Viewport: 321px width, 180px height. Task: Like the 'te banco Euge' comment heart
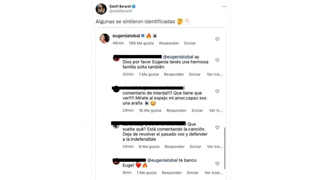pyautogui.click(x=218, y=164)
